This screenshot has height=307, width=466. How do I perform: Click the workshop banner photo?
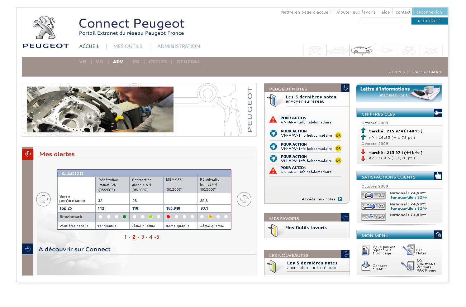pos(100,109)
